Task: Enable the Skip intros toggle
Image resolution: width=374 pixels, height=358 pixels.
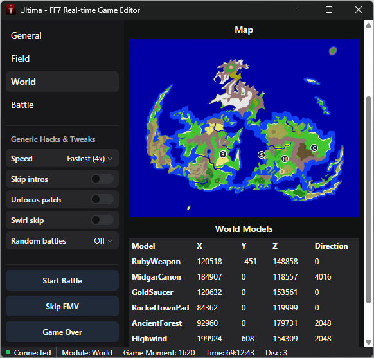Action: 102,179
